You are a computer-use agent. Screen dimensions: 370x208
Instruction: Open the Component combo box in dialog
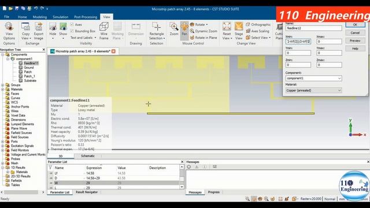313,79
